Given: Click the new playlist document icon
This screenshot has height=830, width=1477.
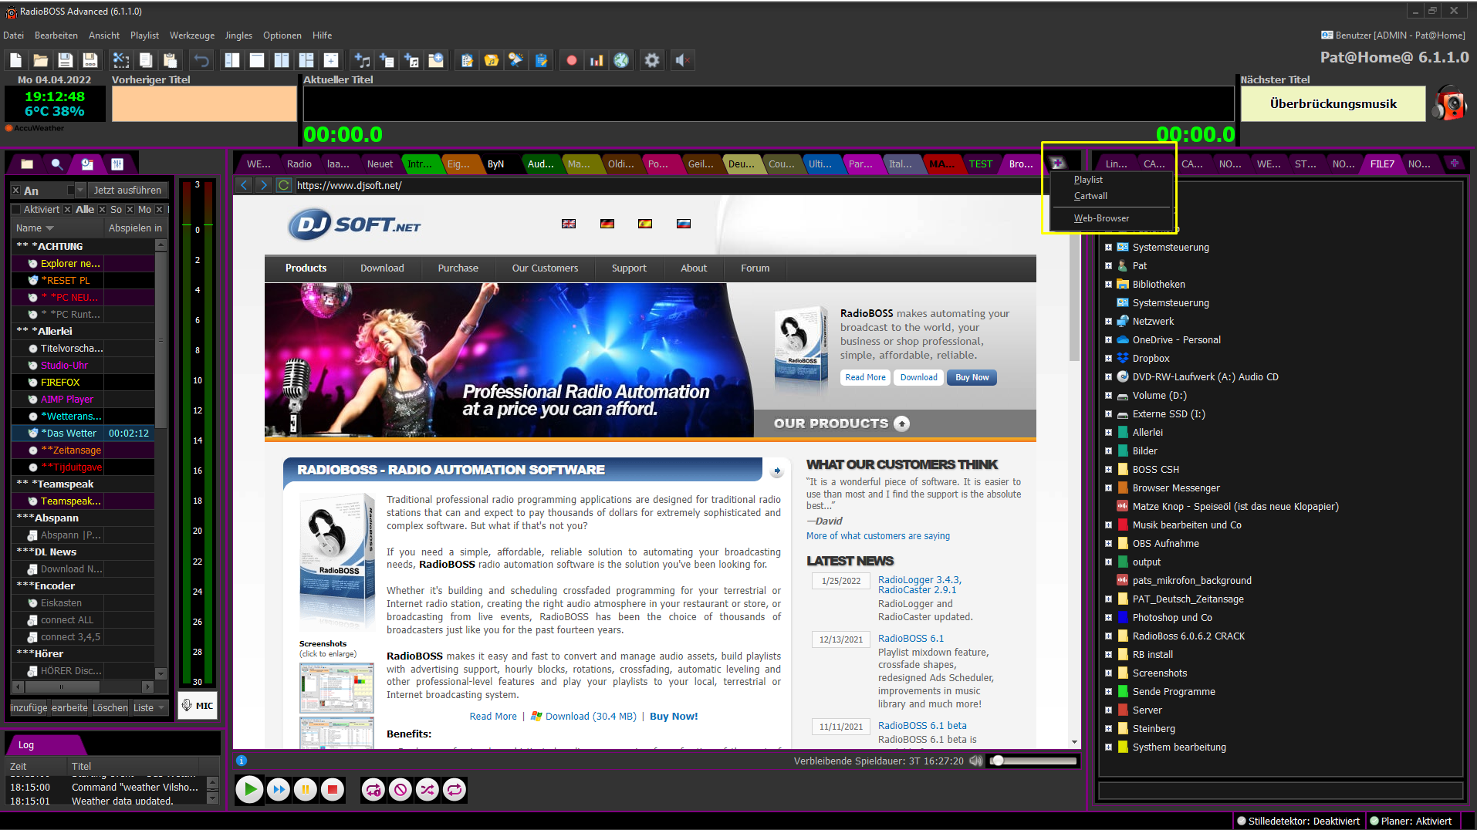Looking at the screenshot, I should [15, 60].
